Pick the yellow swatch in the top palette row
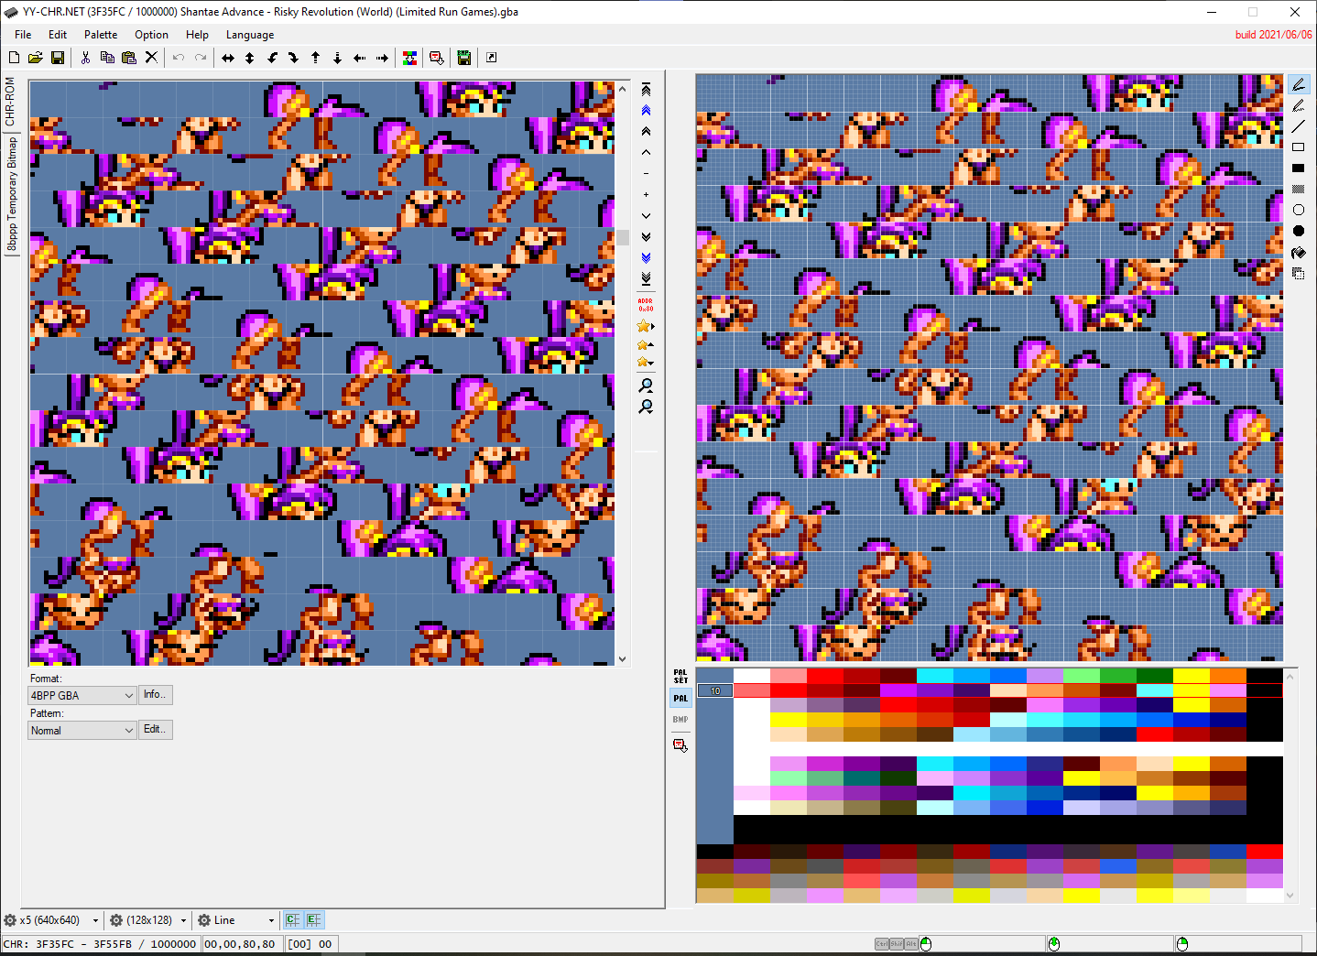 tap(1192, 676)
